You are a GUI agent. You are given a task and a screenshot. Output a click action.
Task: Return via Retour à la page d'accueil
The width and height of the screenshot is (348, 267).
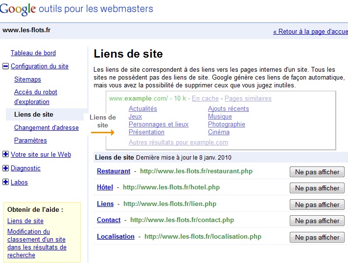tap(310, 31)
